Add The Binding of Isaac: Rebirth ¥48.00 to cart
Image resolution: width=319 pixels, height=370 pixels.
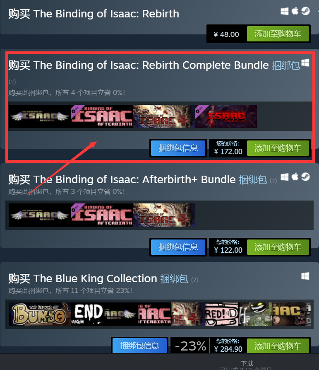(278, 34)
